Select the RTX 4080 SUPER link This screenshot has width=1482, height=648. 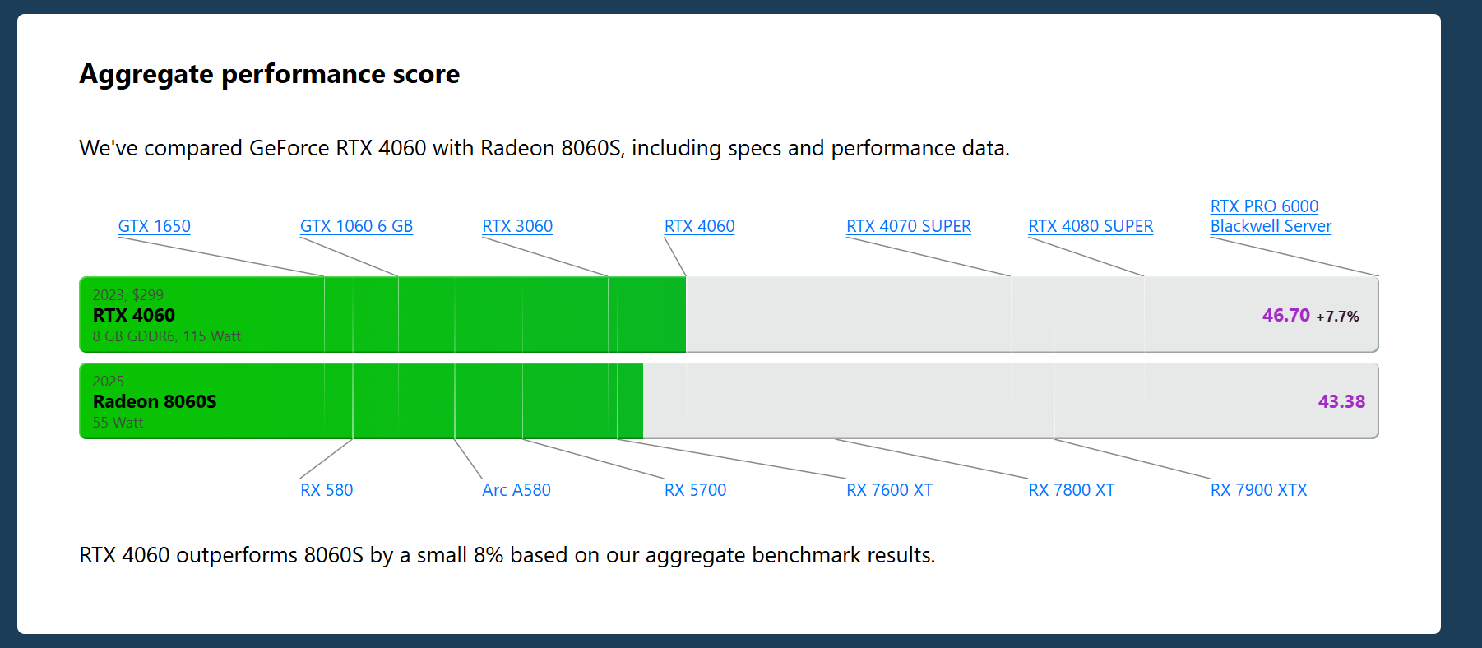pyautogui.click(x=1091, y=226)
